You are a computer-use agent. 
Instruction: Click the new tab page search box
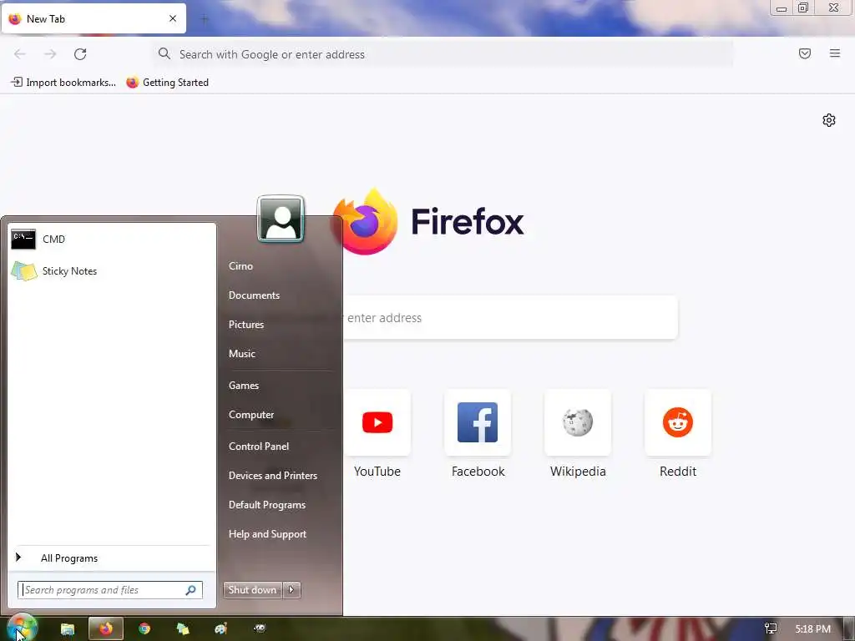[510, 318]
